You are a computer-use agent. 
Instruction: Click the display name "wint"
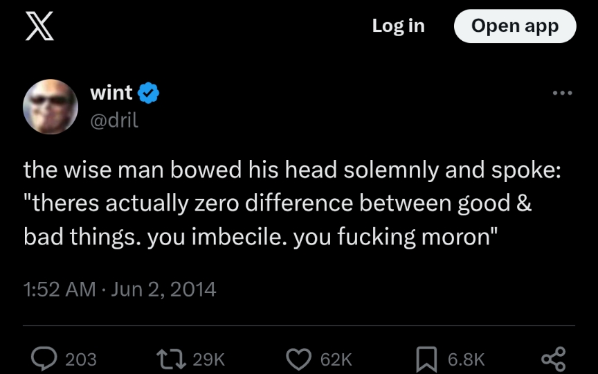[x=111, y=93]
